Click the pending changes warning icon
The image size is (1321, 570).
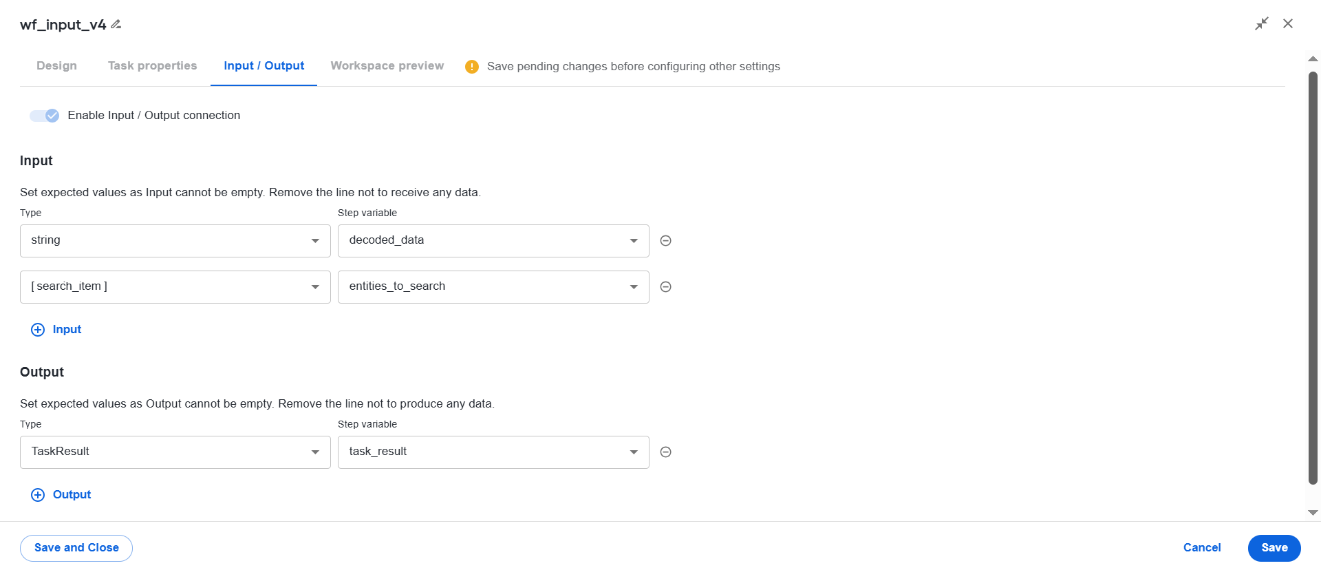[x=472, y=67]
